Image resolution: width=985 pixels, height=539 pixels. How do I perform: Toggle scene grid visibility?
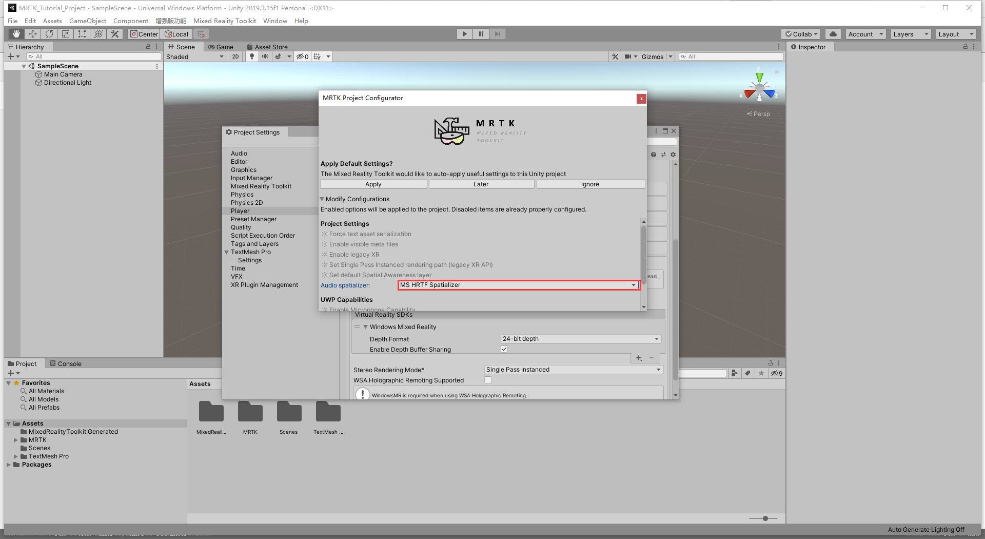pos(317,56)
